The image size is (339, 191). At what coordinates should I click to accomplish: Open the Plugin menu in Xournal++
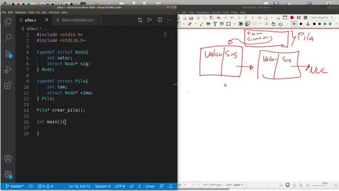tap(234, 12)
